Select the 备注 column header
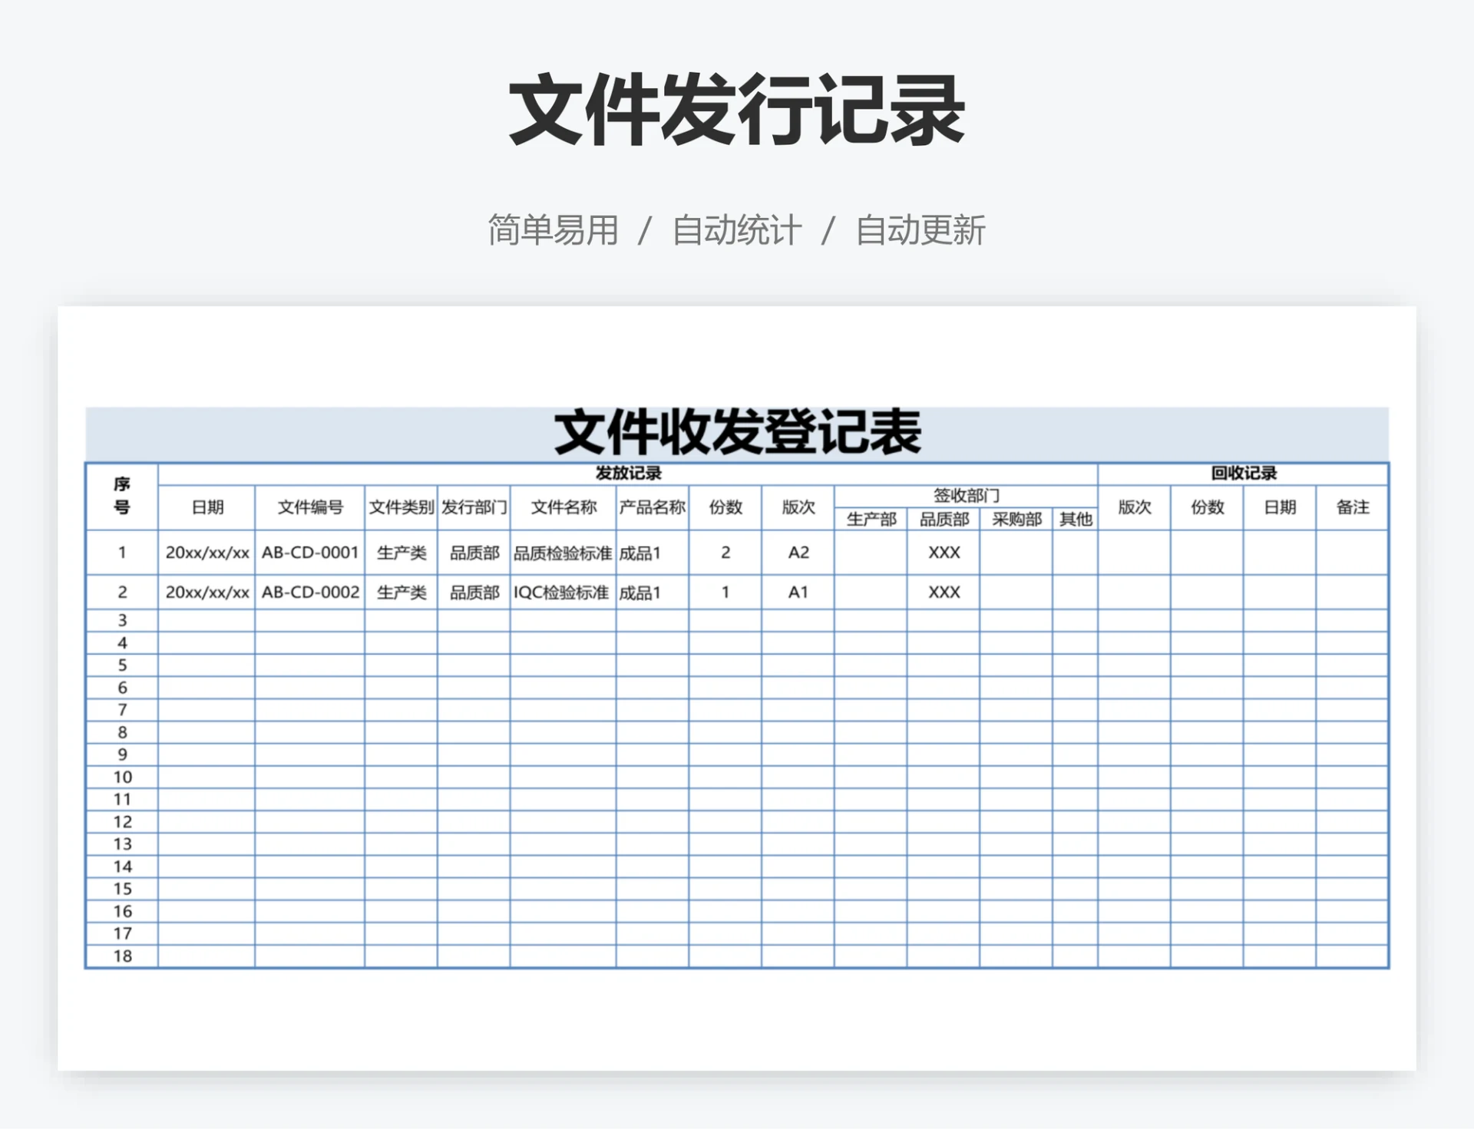Image resolution: width=1474 pixels, height=1129 pixels. [1353, 507]
